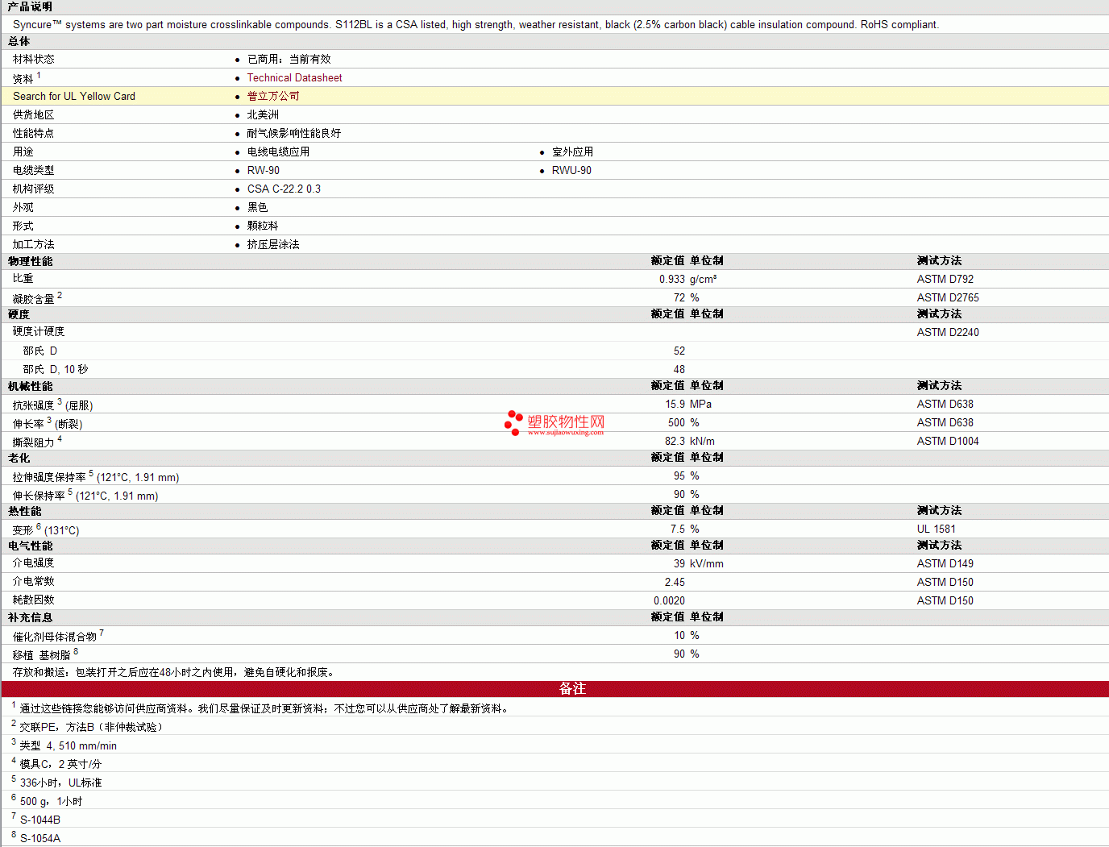
Task: Click the CSA C-22.2 0.3 rating
Action: tap(284, 189)
